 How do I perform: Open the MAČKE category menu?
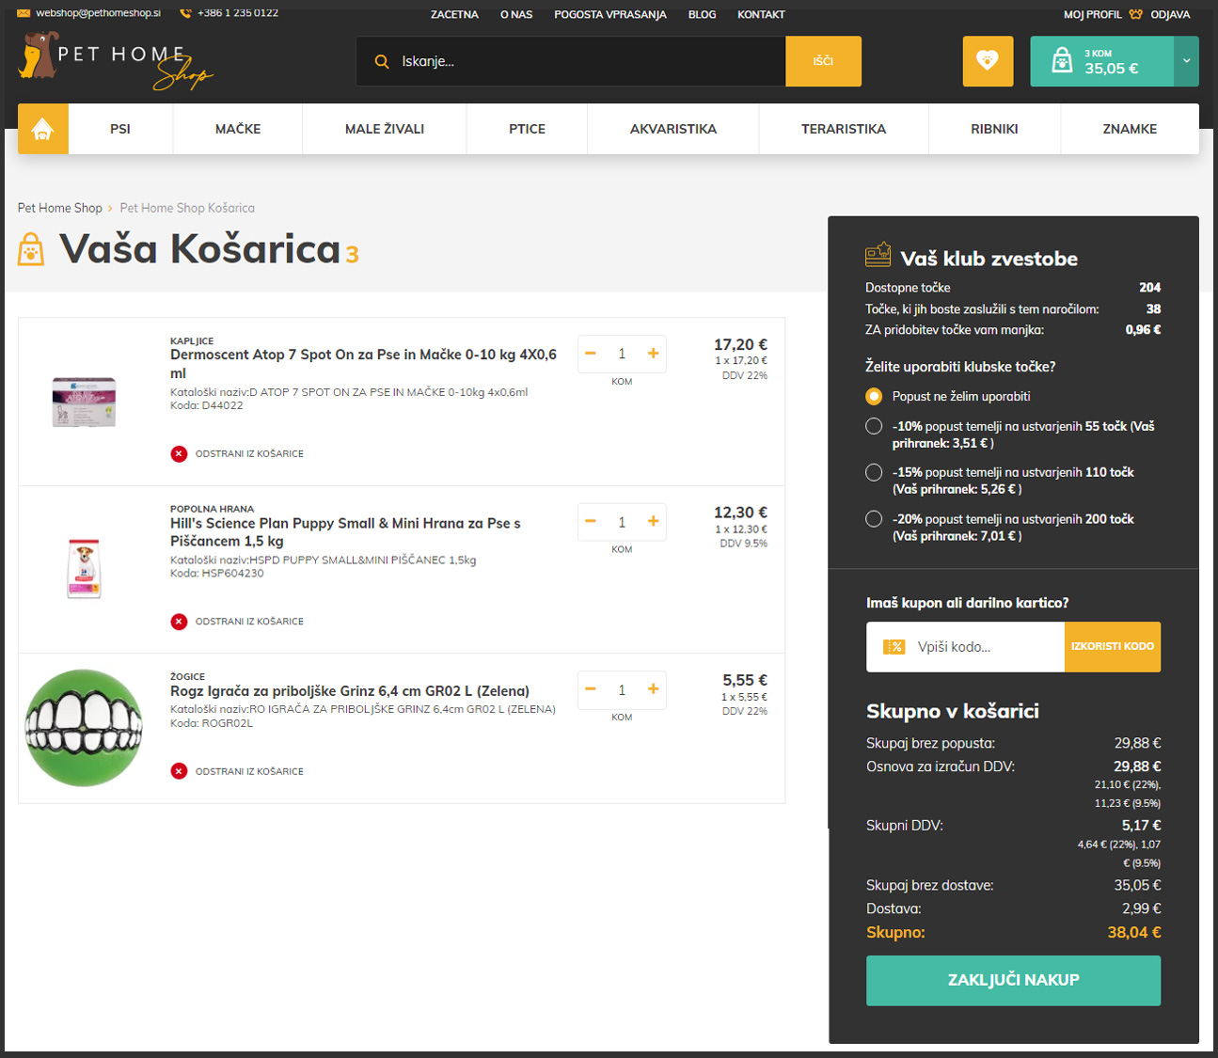(x=238, y=129)
